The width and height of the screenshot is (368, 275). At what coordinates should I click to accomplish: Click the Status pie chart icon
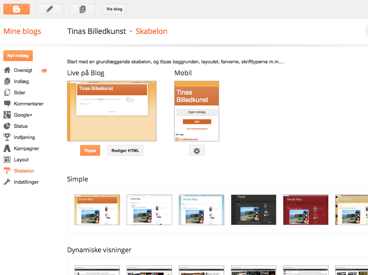7,126
